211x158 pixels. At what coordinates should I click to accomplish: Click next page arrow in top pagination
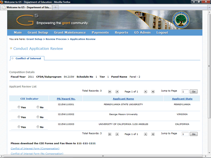click(x=145, y=92)
